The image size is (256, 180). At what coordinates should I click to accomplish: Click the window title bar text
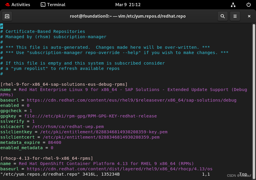pos(128,16)
